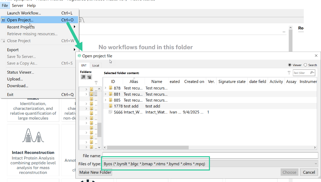Click the Make New Folder button
This screenshot has width=321, height=182.
click(x=95, y=172)
